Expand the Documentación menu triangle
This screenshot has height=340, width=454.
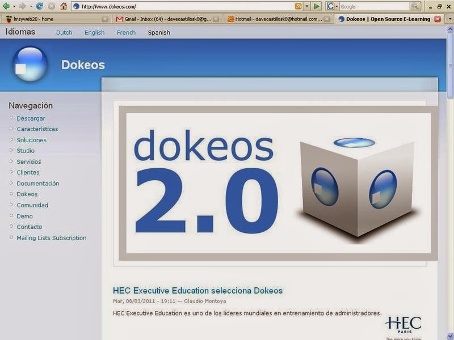(11, 182)
